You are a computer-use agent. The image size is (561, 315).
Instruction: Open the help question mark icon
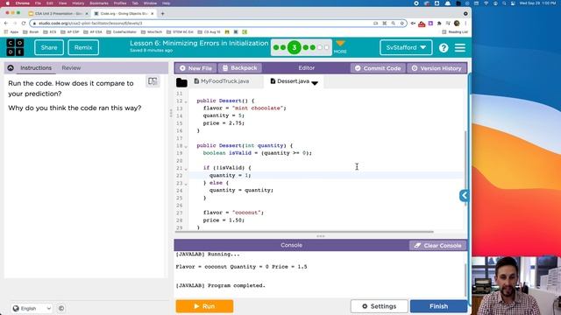click(444, 48)
